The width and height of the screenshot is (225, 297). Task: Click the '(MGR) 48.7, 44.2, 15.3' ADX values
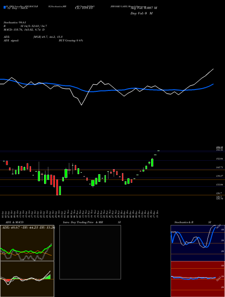click(48, 37)
